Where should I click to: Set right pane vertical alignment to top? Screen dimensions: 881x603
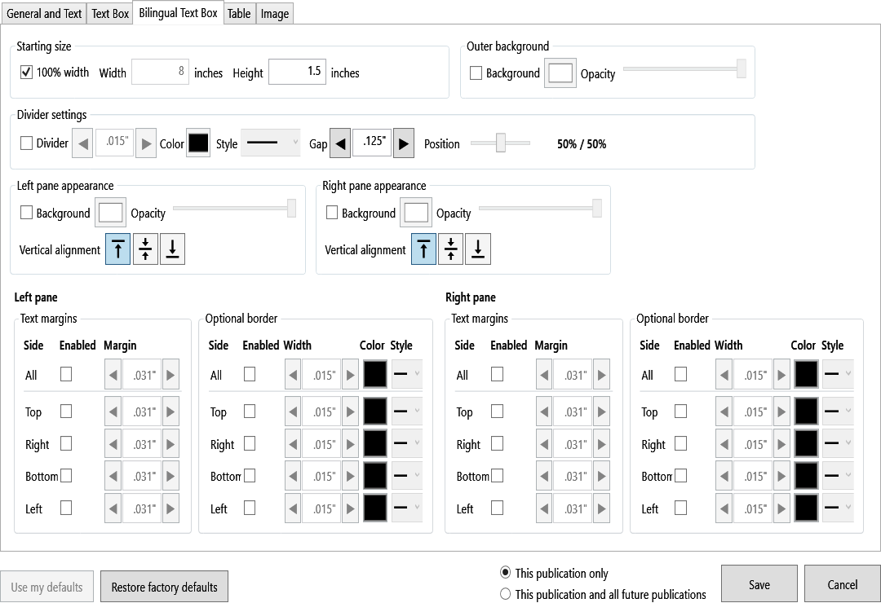423,249
